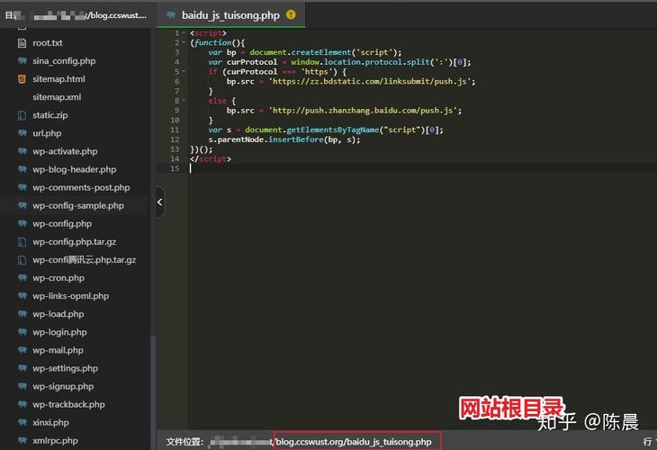Viewport: 657px width, 450px height.
Task: Click the PHP icon beside wp-links-opml.php
Action: pos(22,296)
